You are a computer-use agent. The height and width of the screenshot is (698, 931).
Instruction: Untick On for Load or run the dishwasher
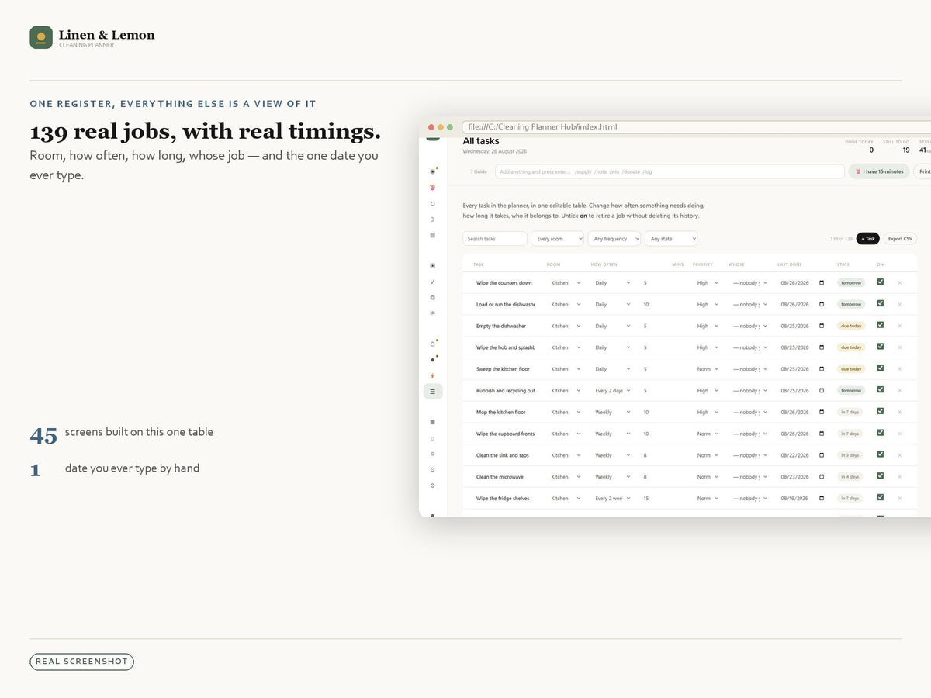(880, 303)
